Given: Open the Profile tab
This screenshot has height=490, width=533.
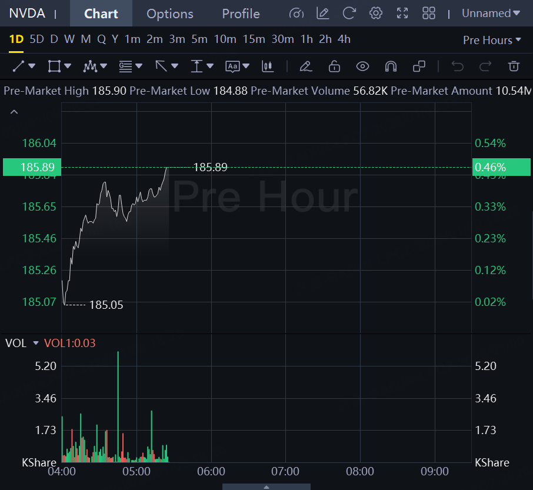Looking at the screenshot, I should tap(241, 14).
